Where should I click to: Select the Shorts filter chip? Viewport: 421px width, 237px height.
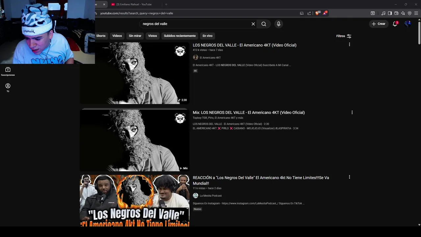point(101,36)
